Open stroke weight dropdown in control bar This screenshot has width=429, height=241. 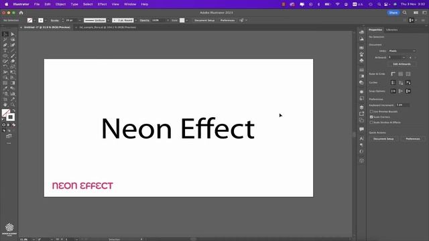point(80,21)
